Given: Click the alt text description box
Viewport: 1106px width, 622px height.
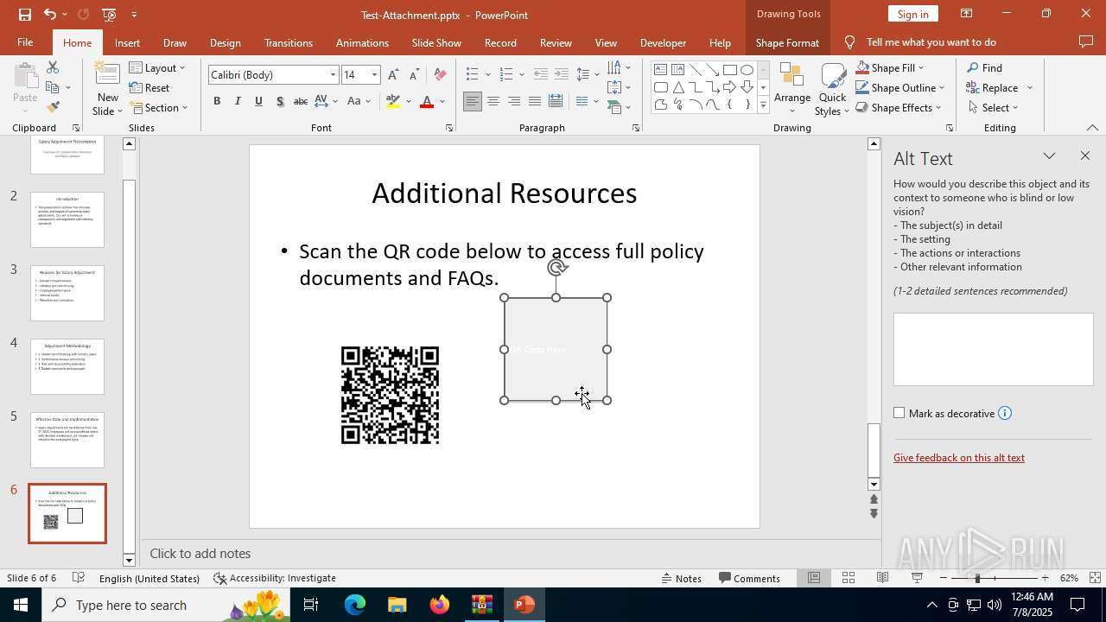Looking at the screenshot, I should [993, 349].
